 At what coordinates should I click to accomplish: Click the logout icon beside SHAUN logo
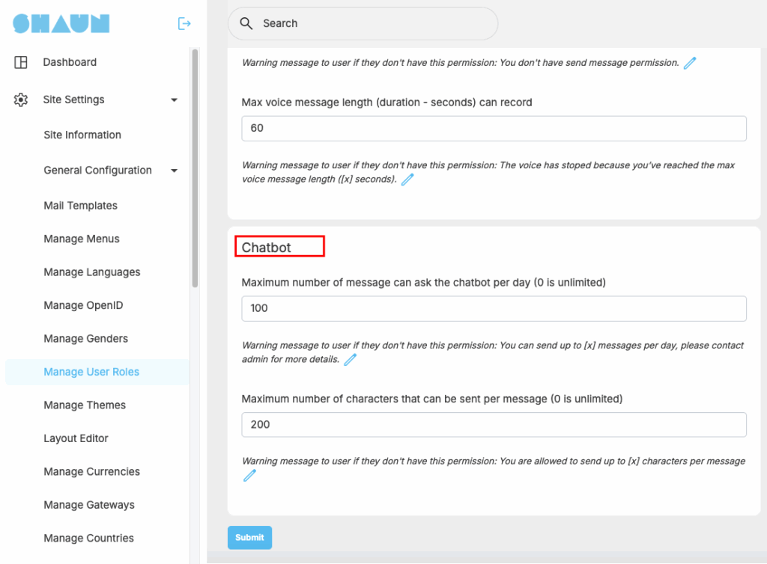point(184,24)
